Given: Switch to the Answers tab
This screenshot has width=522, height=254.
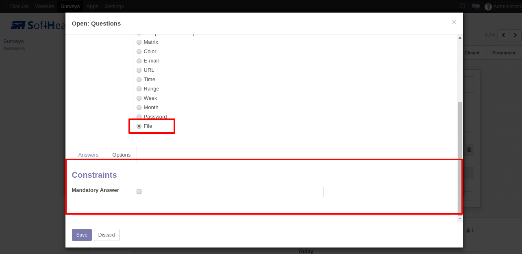Looking at the screenshot, I should pyautogui.click(x=88, y=155).
